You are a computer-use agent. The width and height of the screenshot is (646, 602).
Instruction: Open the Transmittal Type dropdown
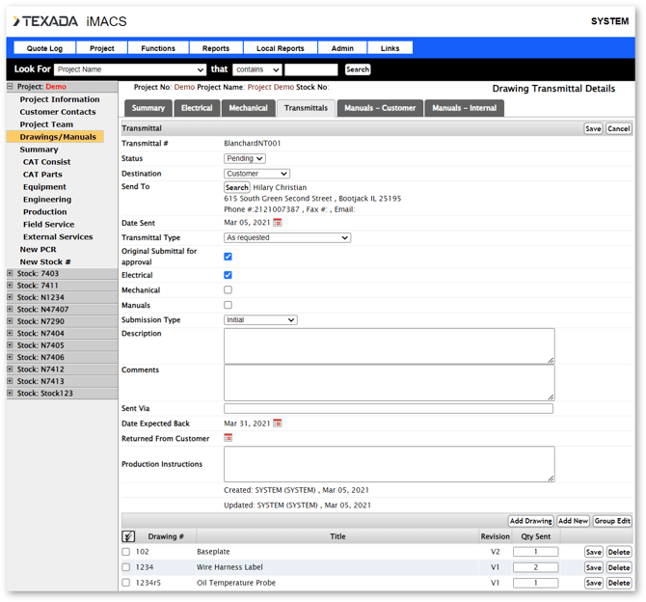(x=287, y=237)
